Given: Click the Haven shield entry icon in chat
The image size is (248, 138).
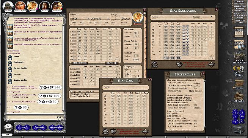Looking at the screenshot, I should tap(10, 58).
